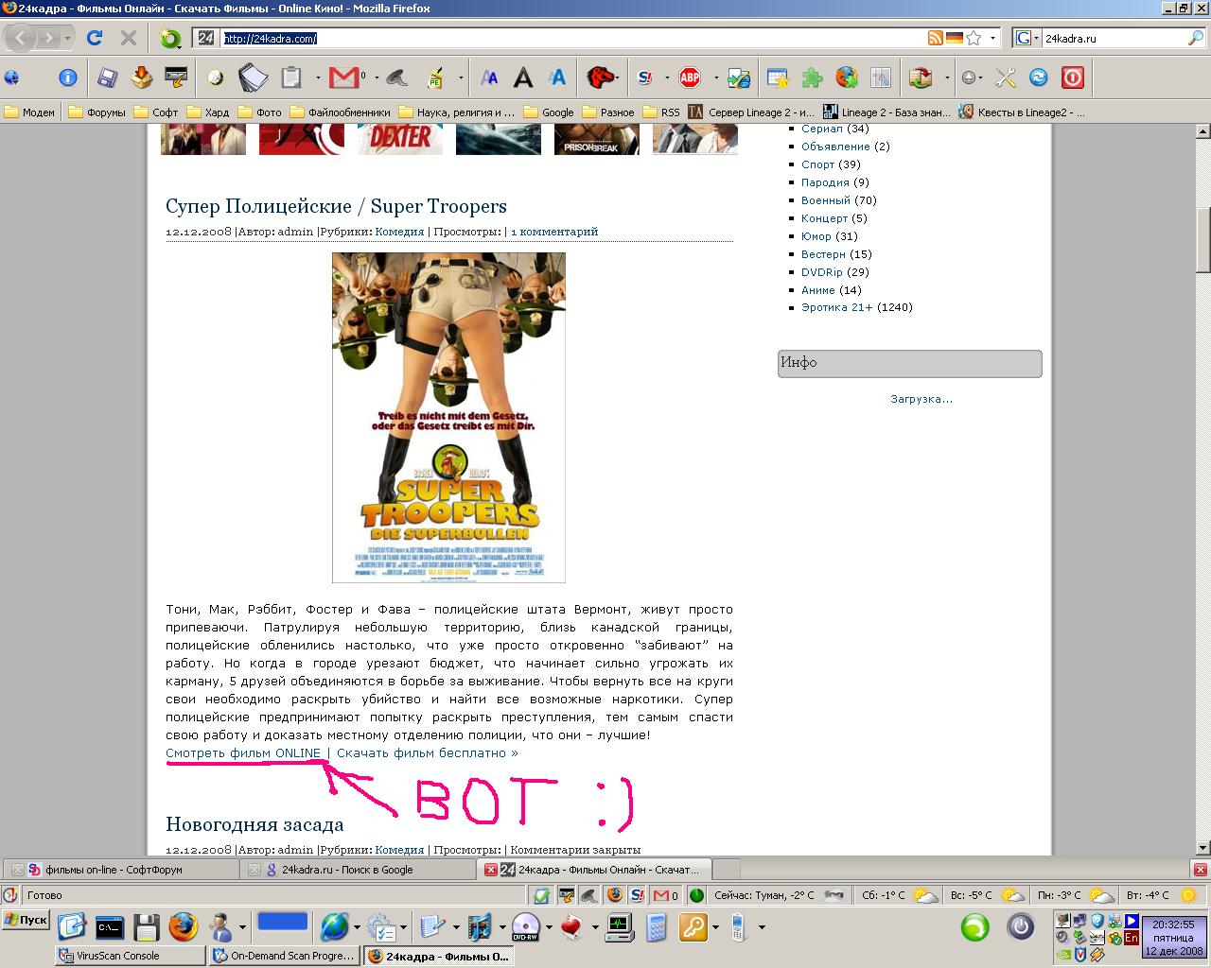Click the German flag icon in address bar
The width and height of the screenshot is (1211, 968).
pos(954,38)
